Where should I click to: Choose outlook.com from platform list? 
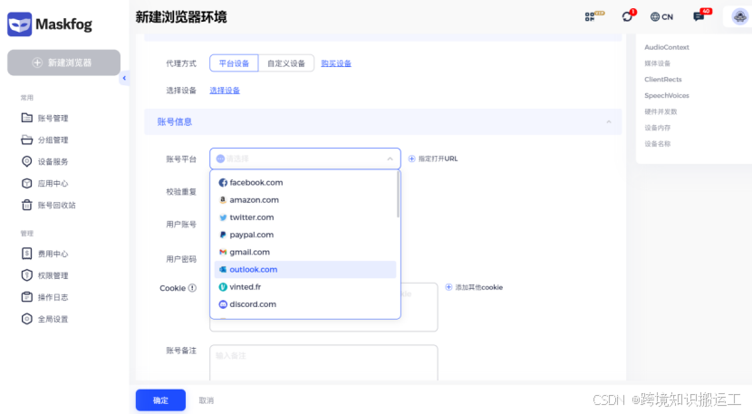305,269
